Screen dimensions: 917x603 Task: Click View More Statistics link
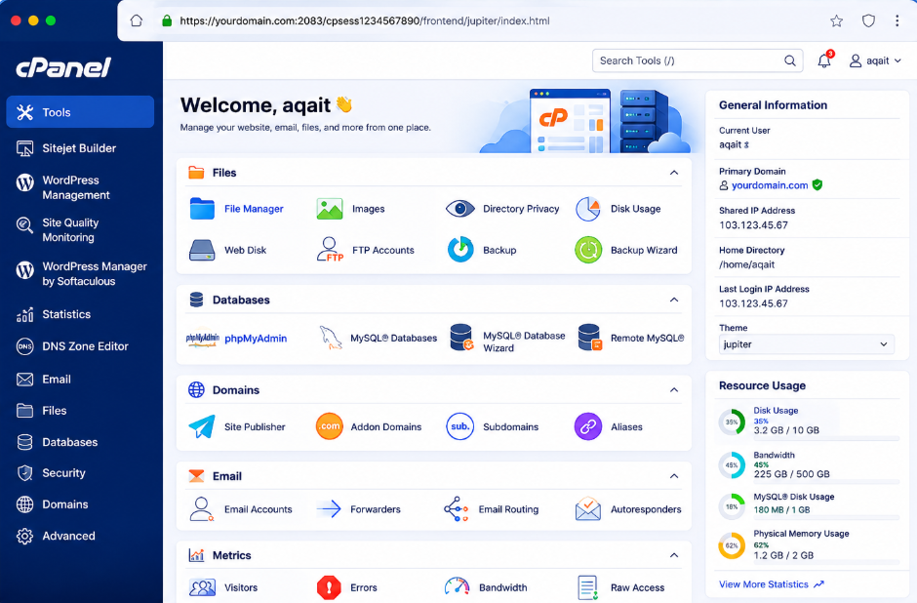coord(771,584)
